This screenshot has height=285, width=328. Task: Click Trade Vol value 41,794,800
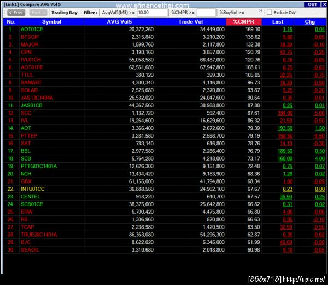212,181
